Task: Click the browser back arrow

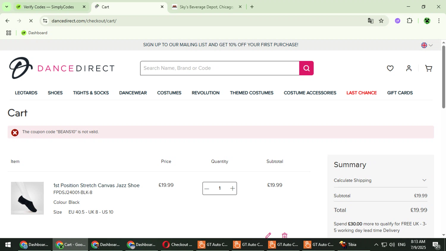Action: [x=7, y=21]
